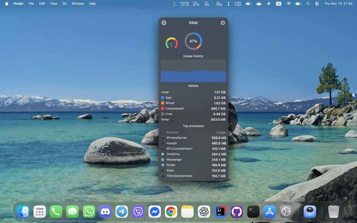Click the SSD 15% menu bar widget
Screen dimensions: 357x223
click(219, 4)
